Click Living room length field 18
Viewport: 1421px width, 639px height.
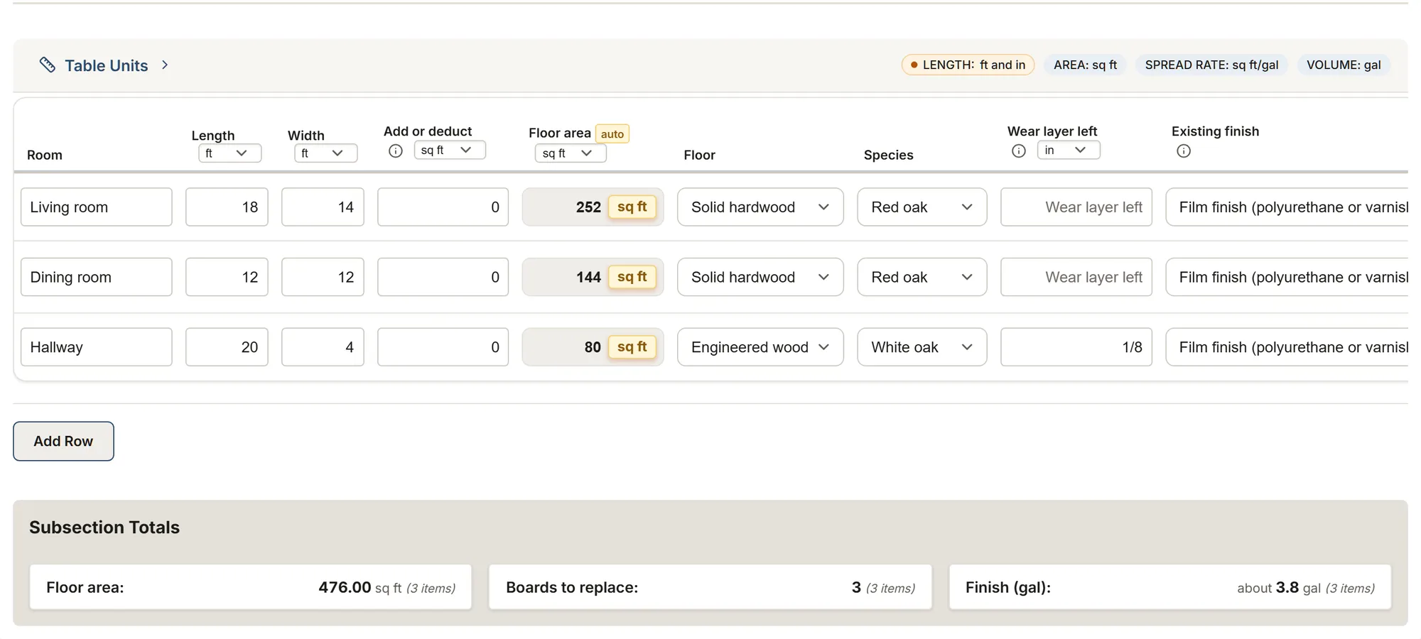tap(227, 207)
